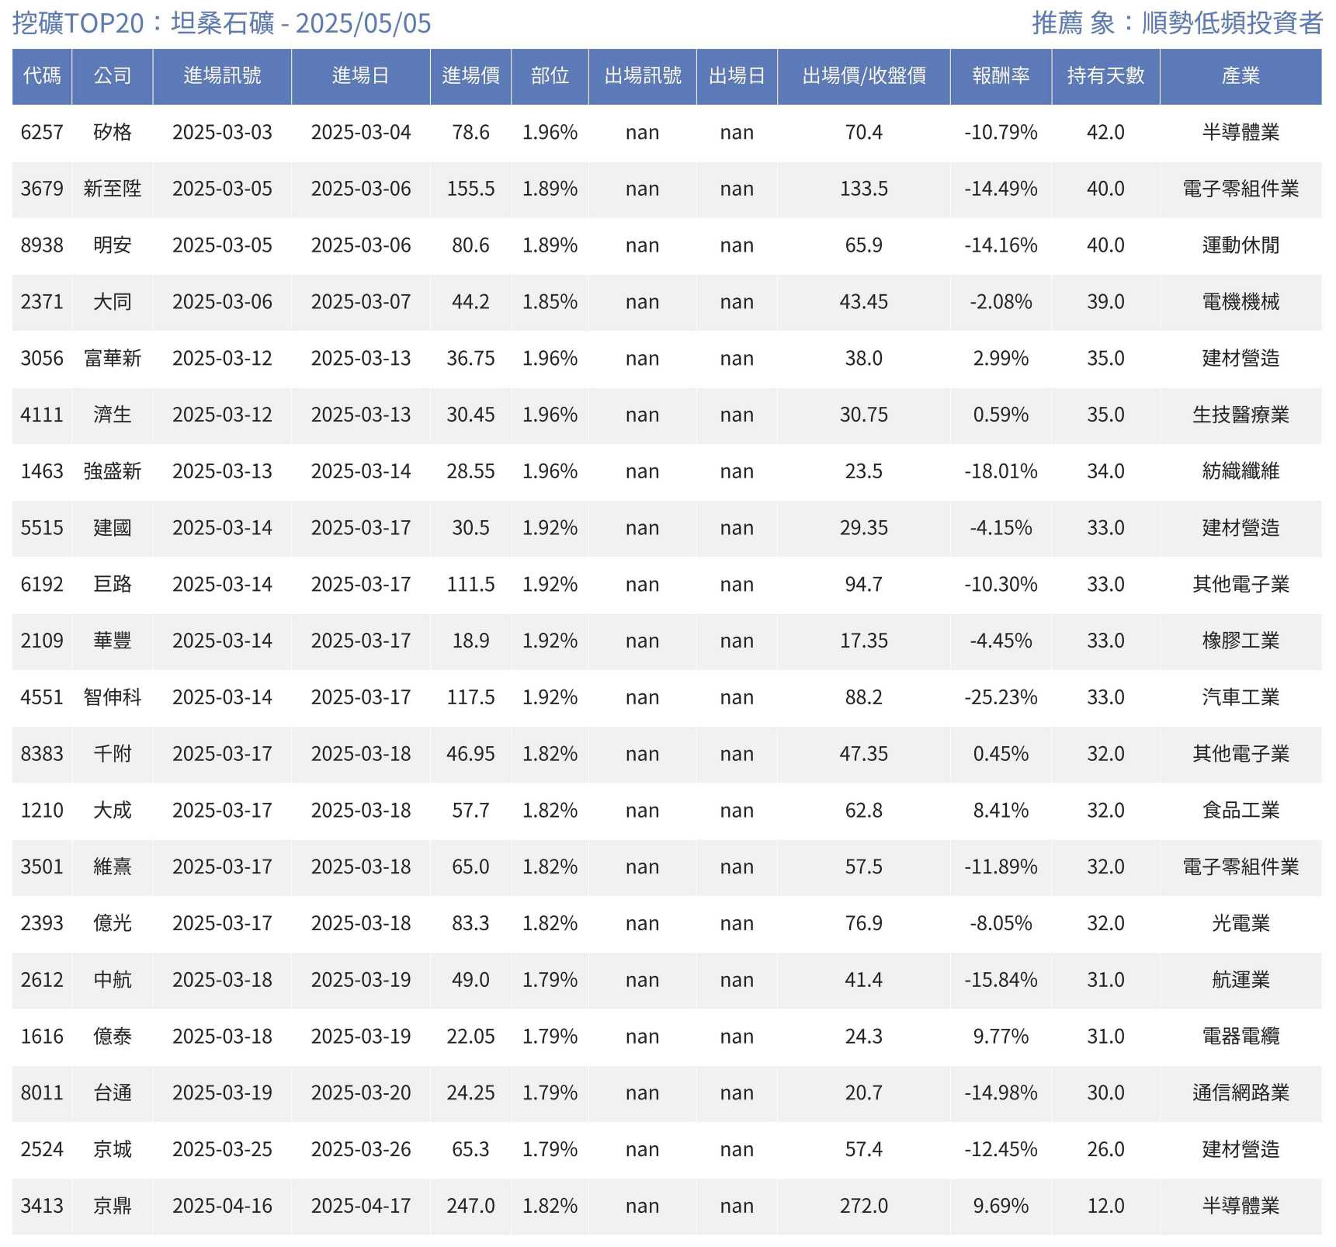The width and height of the screenshot is (1336, 1247).
Task: Click return rate -10.79%
Action: click(x=1001, y=133)
